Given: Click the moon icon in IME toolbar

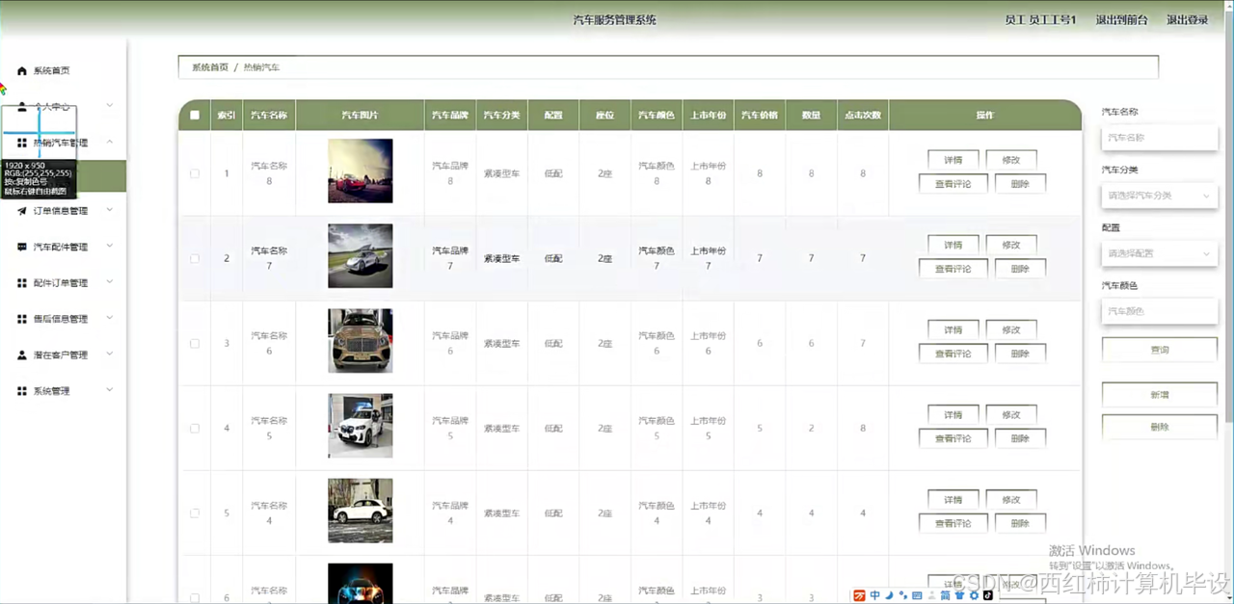Looking at the screenshot, I should (x=889, y=595).
